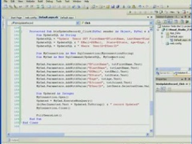
Task: Click ASP.NET Configuration icon in Solution Explorer
Action: pyautogui.click(x=187, y=22)
